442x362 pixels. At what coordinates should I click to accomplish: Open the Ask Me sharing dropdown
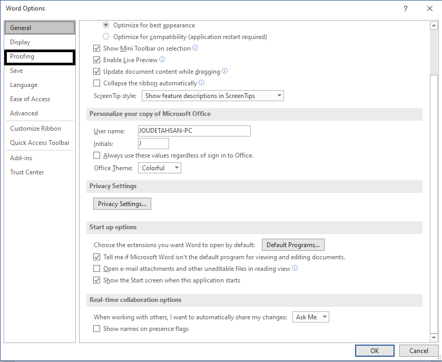[311, 317]
